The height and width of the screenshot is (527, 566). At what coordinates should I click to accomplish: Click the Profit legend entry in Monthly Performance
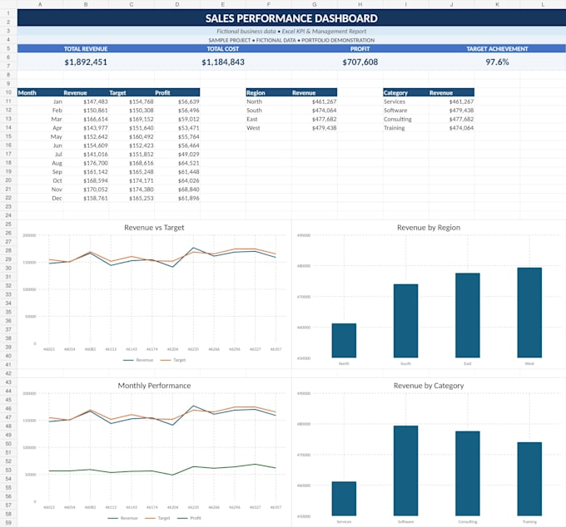pos(190,518)
